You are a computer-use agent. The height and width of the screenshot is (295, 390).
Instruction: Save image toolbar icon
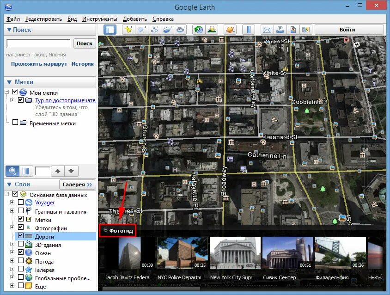click(x=293, y=30)
